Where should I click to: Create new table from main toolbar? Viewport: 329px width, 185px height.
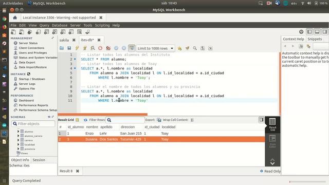[x=46, y=32]
